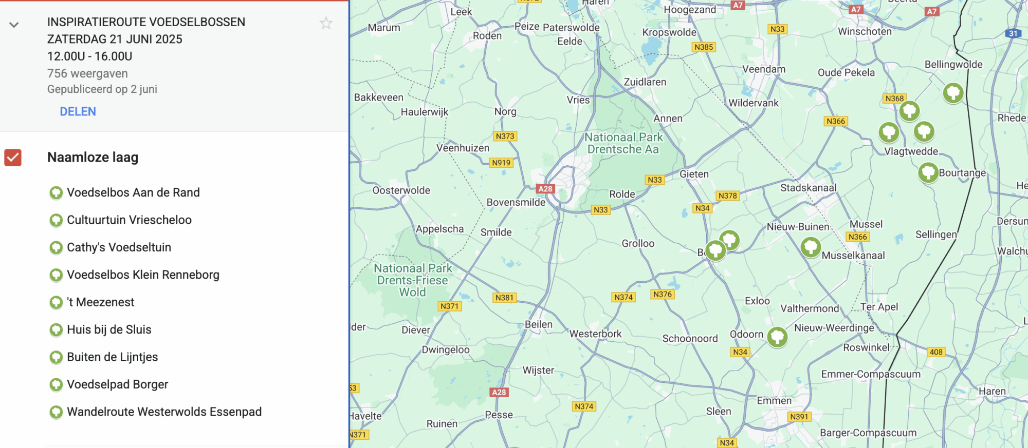Click the tree marker beside the N368 shield
Image resolution: width=1028 pixels, height=448 pixels.
[909, 110]
